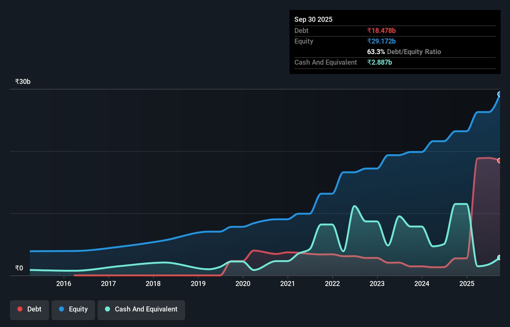Screen dimensions: 510x327
Task: Click the teal Cash And Equivalent legend dot
Action: click(107, 309)
